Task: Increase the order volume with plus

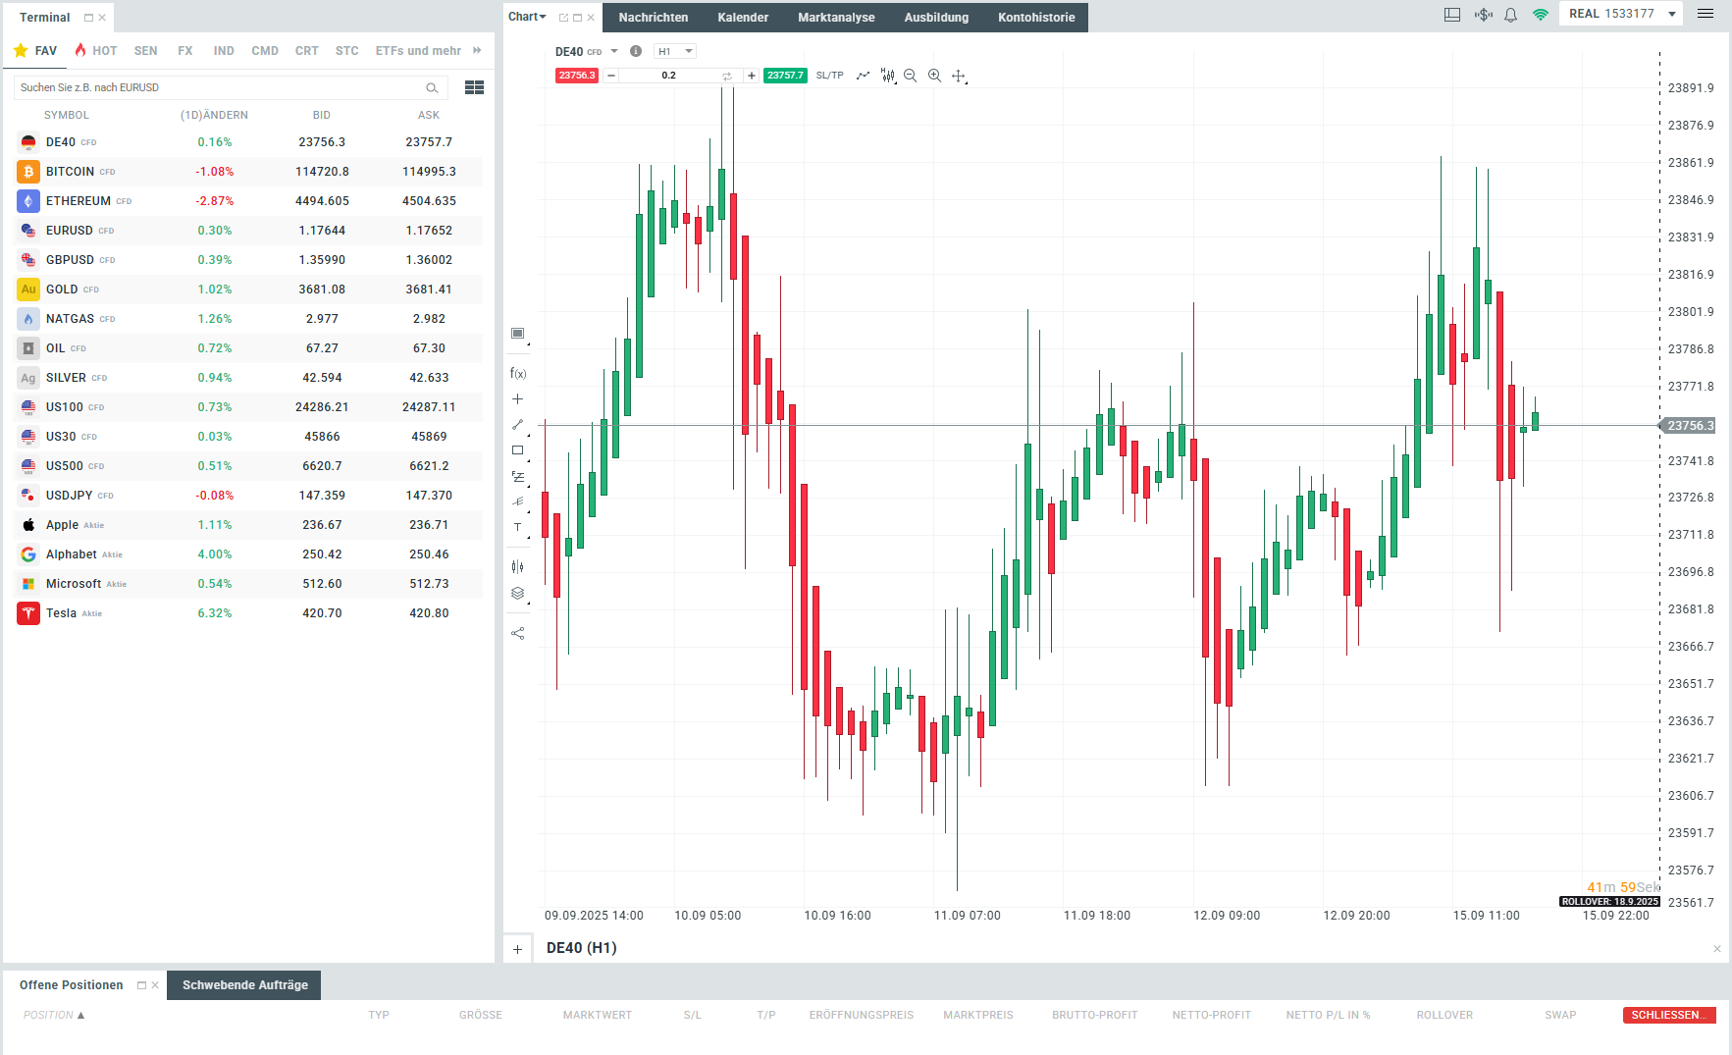Action: [752, 76]
